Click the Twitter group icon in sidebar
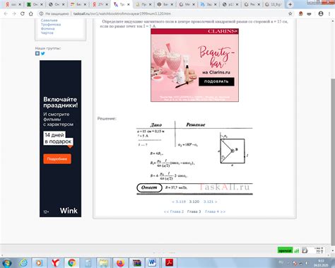This screenshot has height=268, width=335. tap(43, 54)
